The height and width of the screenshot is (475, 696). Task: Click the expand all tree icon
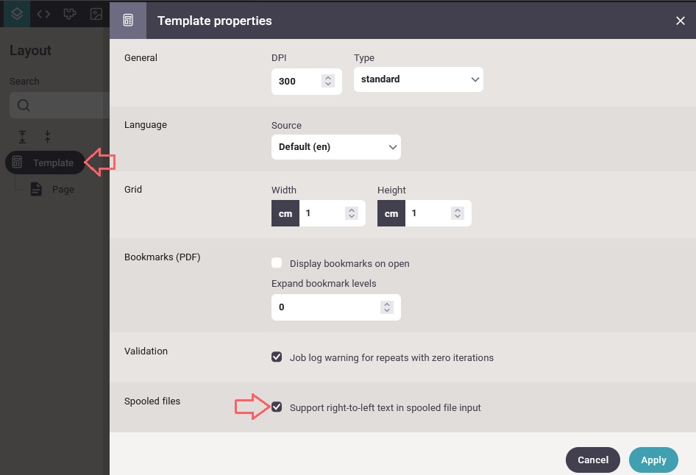tap(22, 137)
